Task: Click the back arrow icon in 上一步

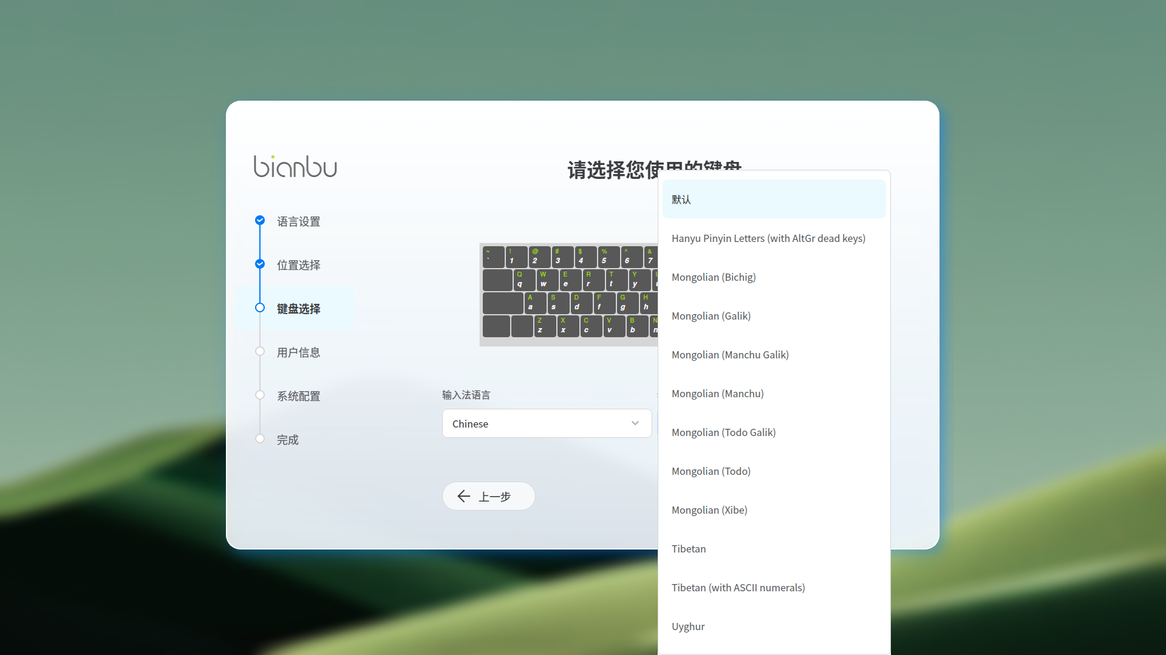Action: 464,496
